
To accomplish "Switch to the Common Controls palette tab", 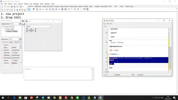I will (x=48, y=6).
